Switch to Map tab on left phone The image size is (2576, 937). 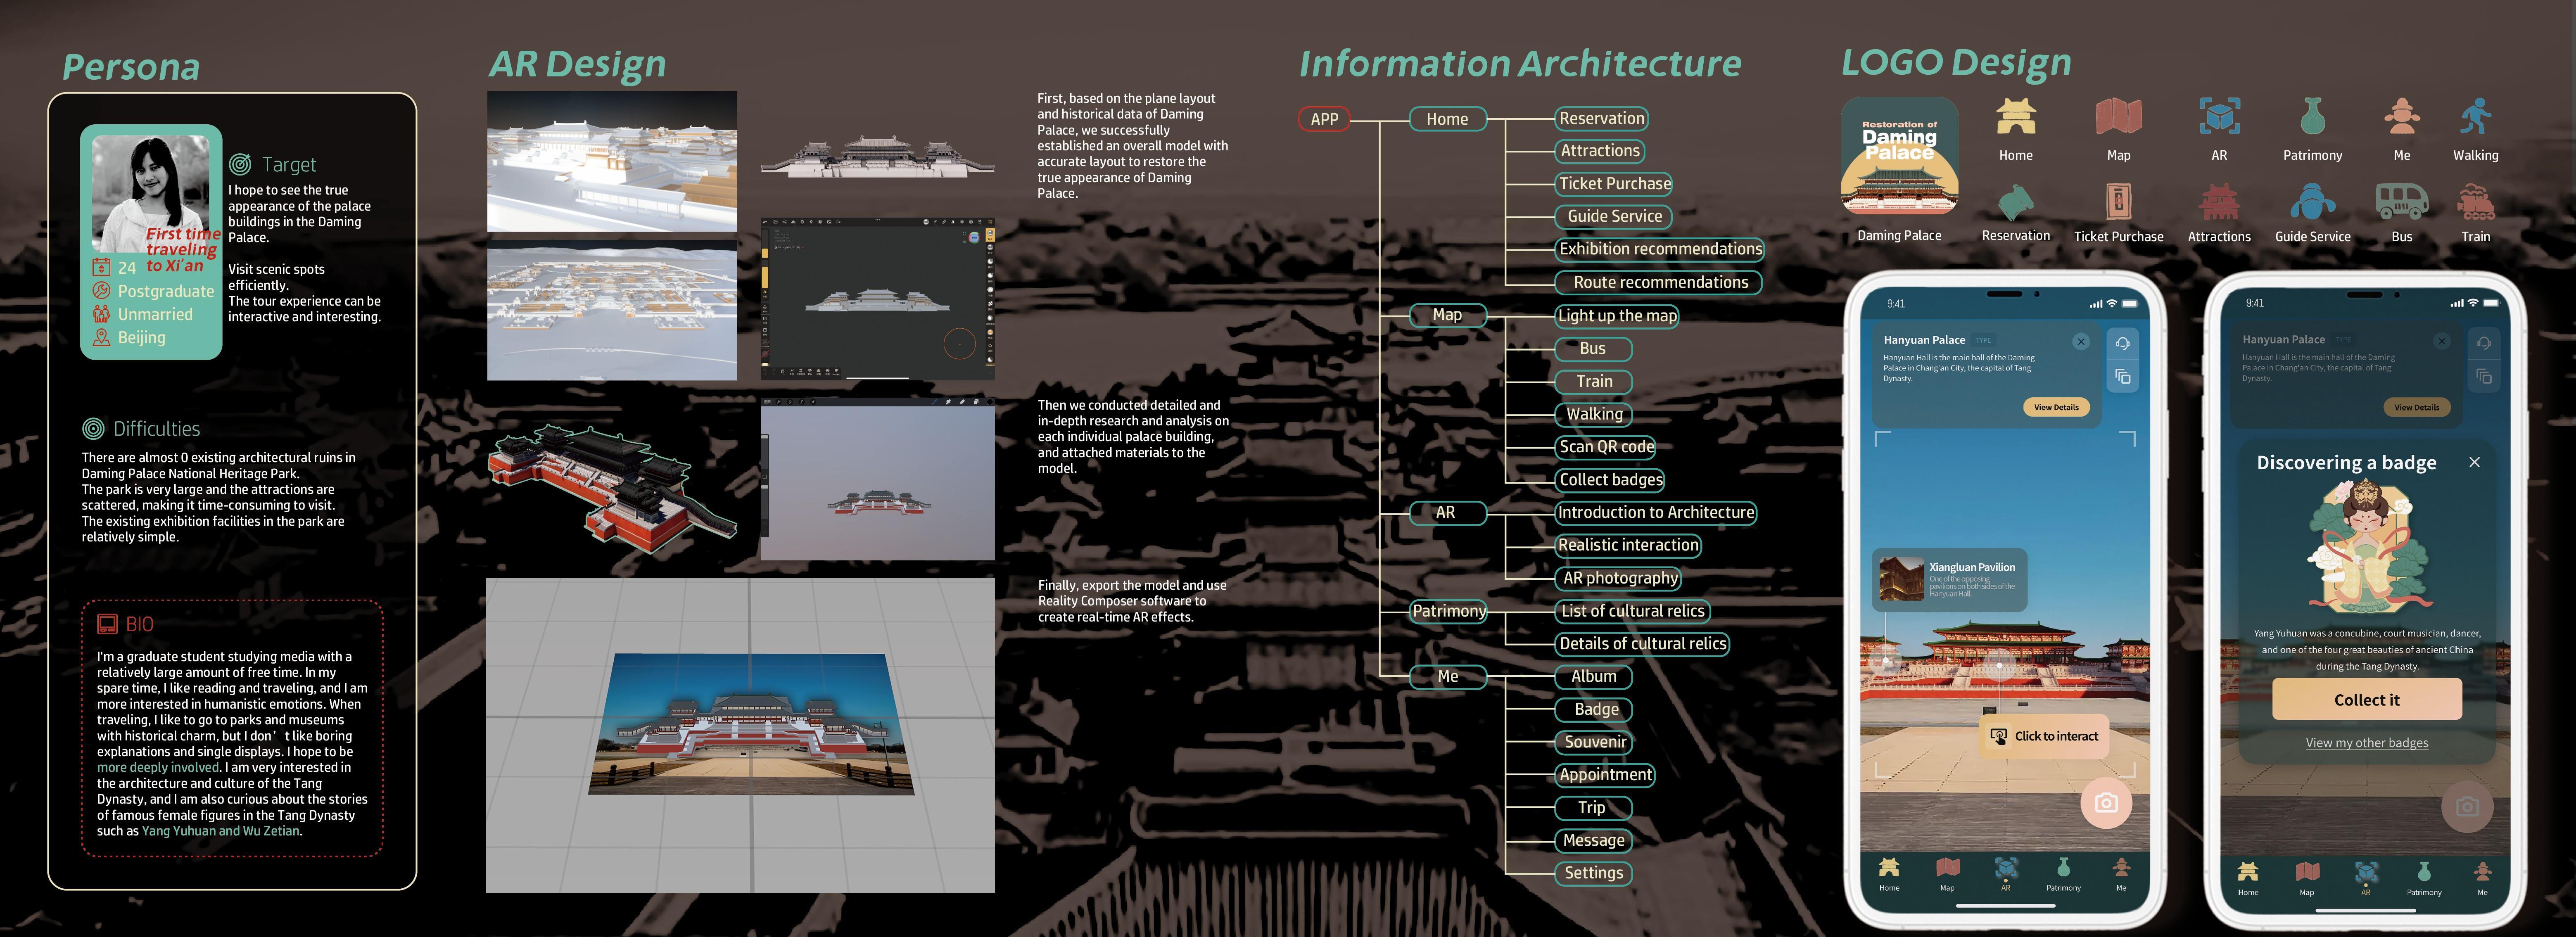click(1947, 872)
